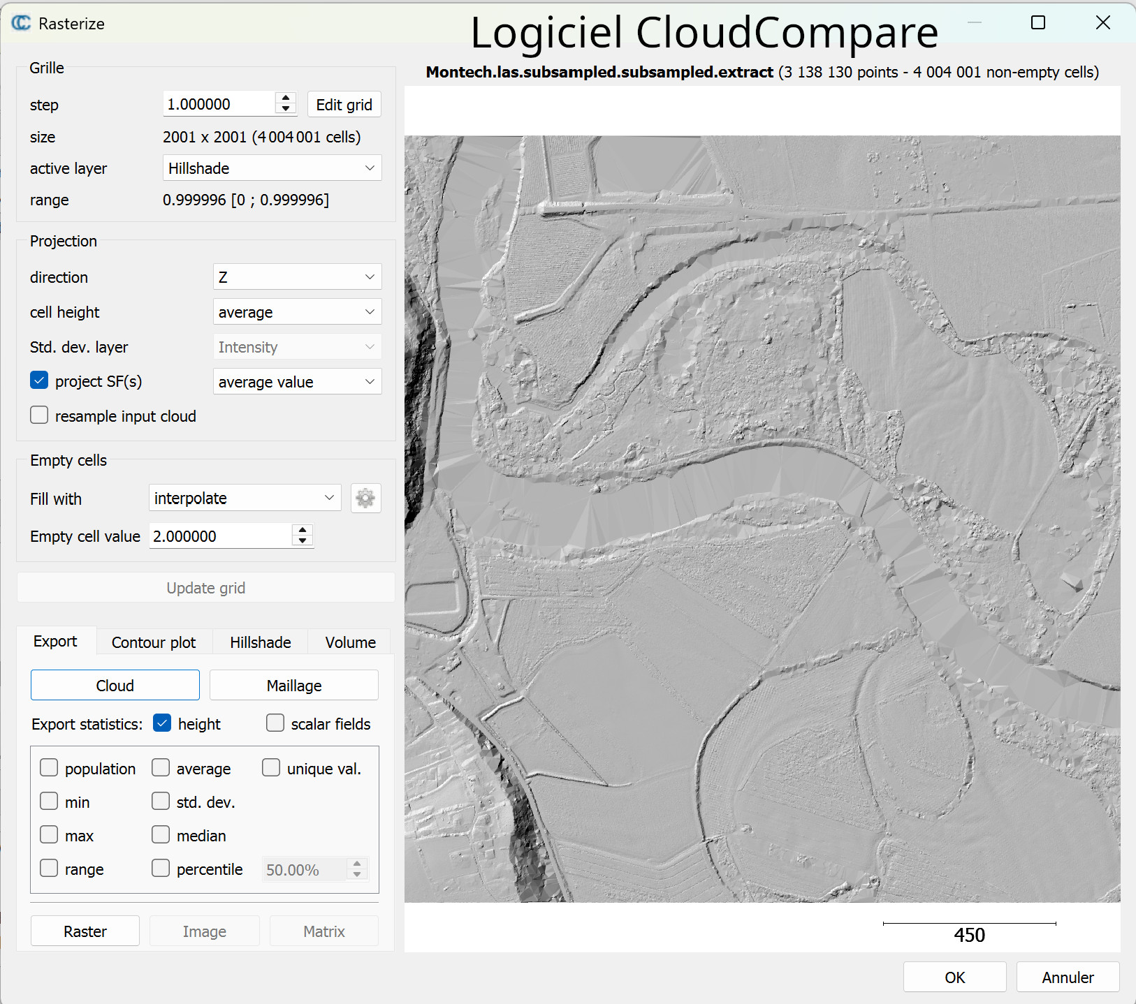Viewport: 1136px width, 1004px height.
Task: Switch to the Hillshade tab
Action: [x=261, y=642]
